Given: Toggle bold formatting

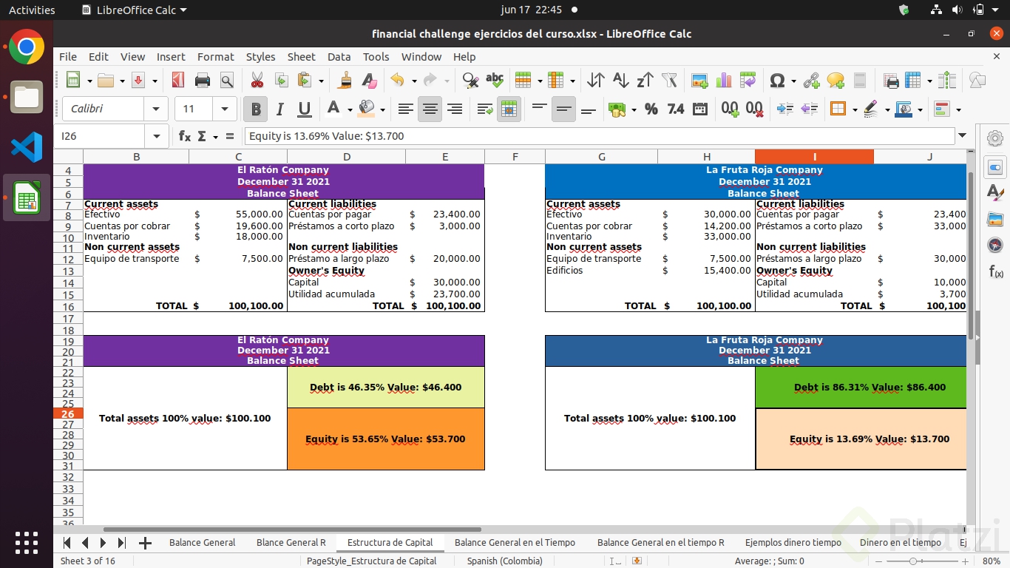Looking at the screenshot, I should tap(255, 109).
